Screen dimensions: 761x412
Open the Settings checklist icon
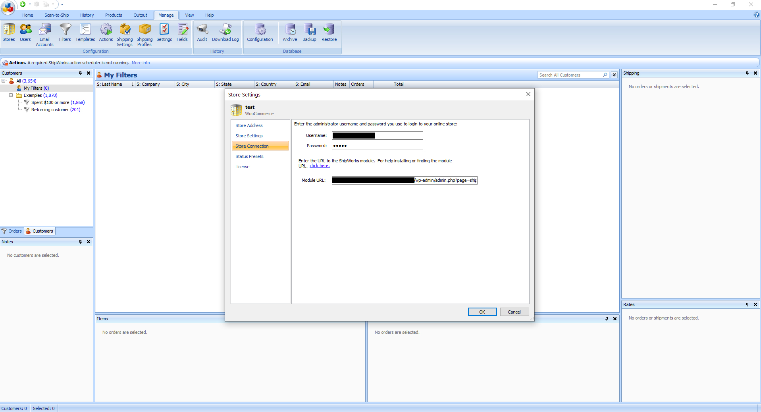click(164, 33)
